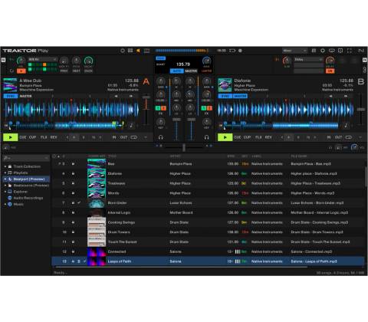Viewport: 368px width, 322px height.
Task: Start playback on Deck A
Action: [11, 137]
